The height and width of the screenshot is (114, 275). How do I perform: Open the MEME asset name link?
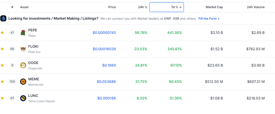click(34, 79)
